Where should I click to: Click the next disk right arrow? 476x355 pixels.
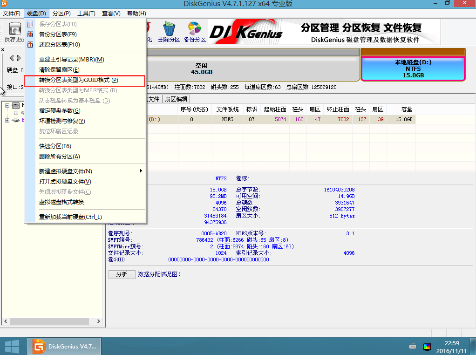click(x=19, y=58)
